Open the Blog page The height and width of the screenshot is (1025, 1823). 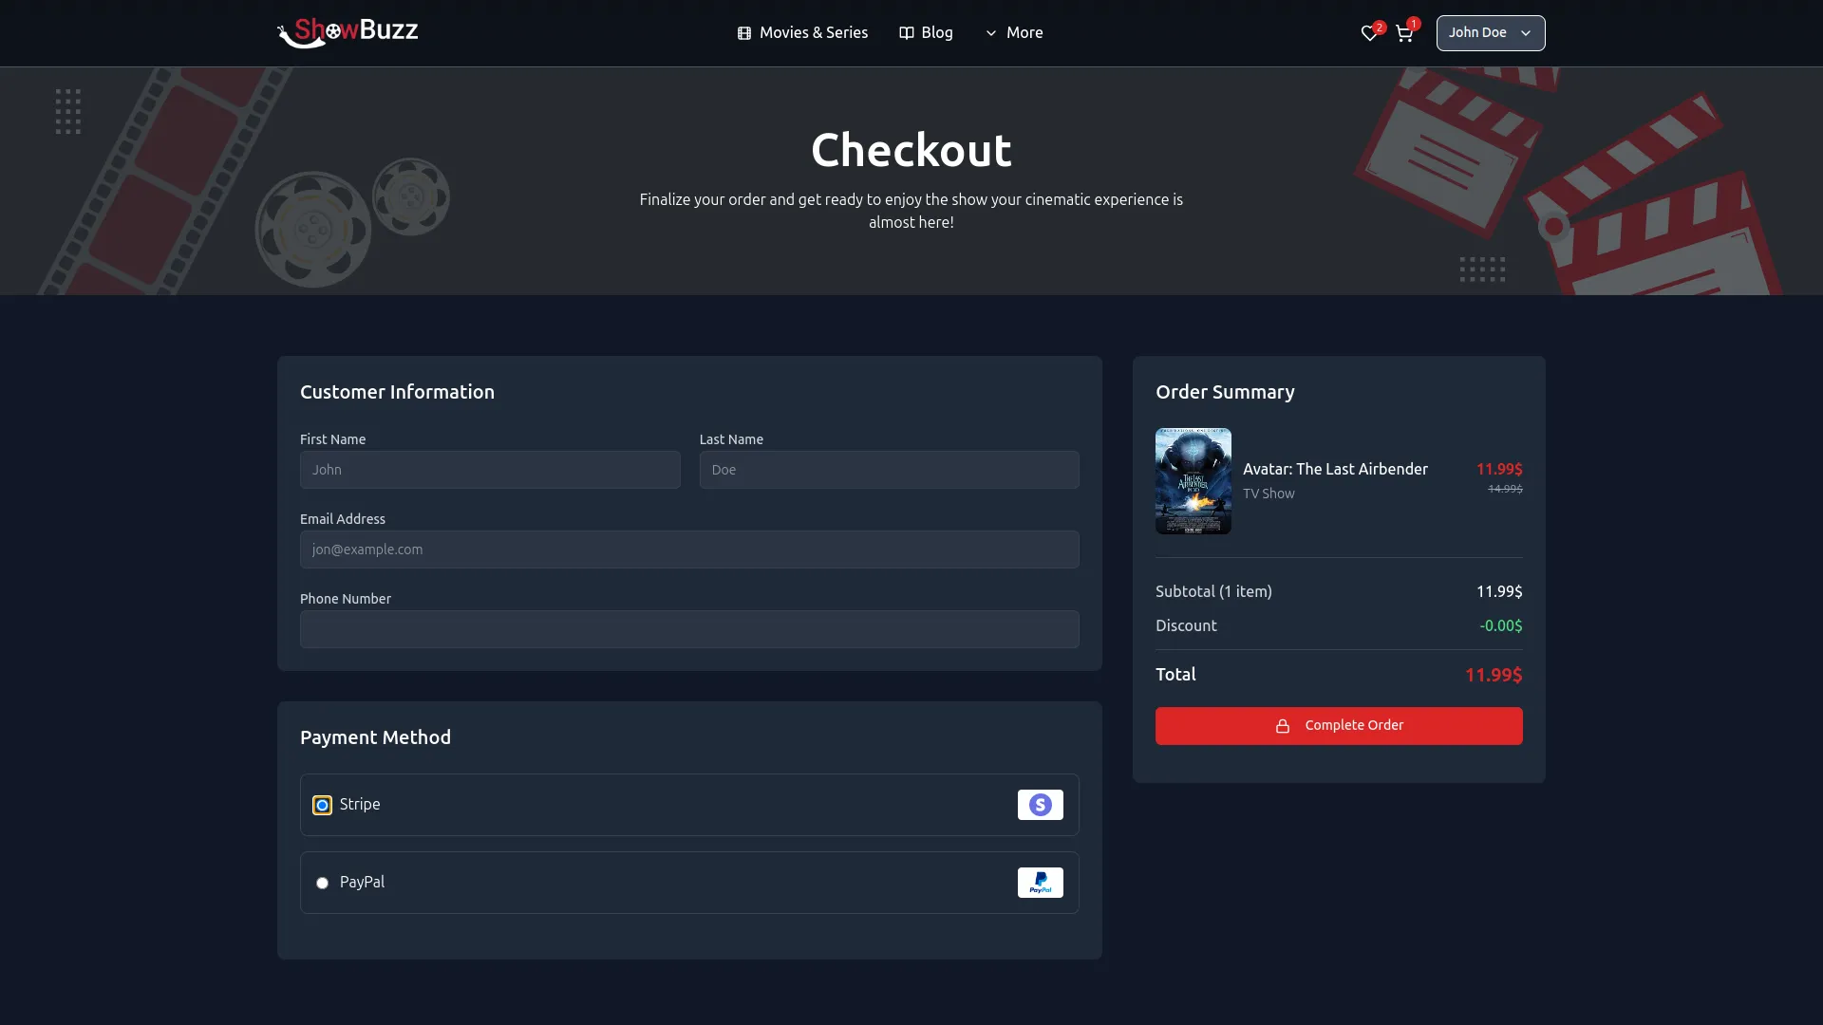(x=926, y=32)
